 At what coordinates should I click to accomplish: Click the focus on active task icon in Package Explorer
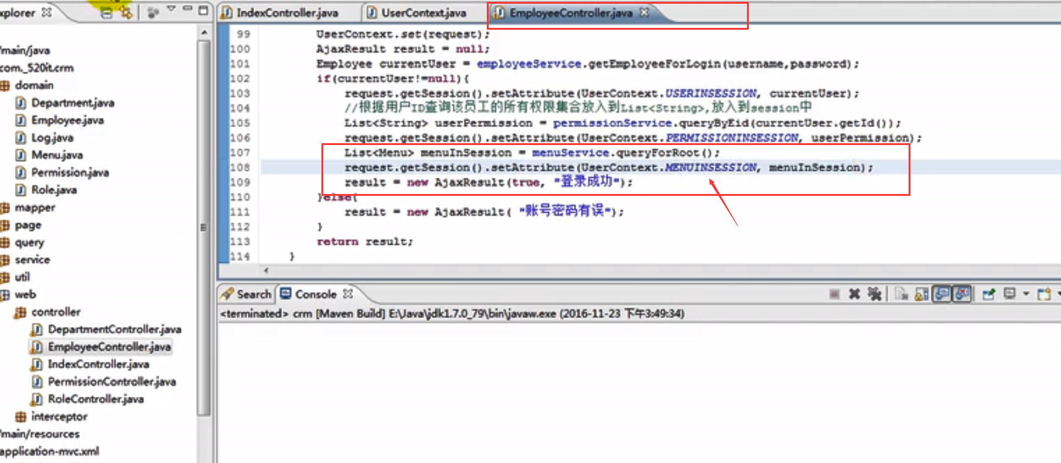pos(153,12)
